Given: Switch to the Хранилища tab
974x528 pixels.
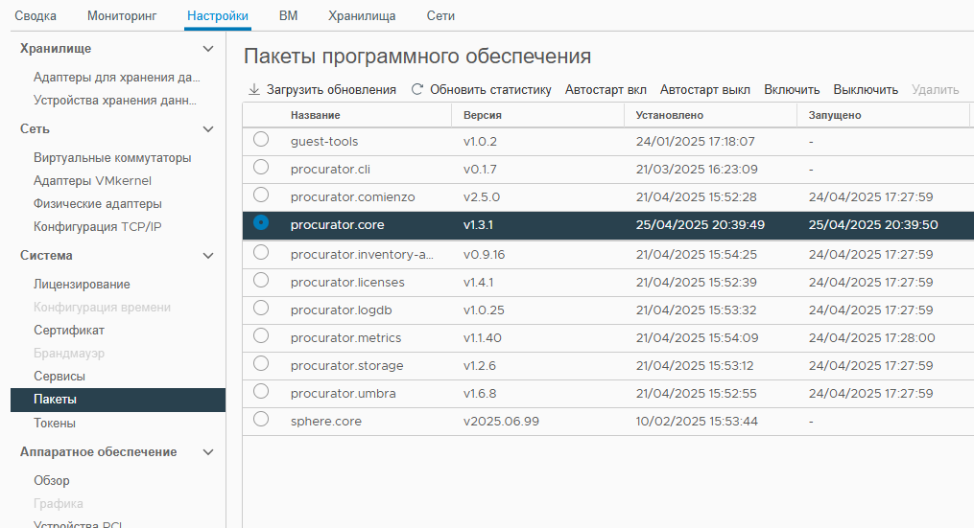Looking at the screenshot, I should tap(362, 16).
